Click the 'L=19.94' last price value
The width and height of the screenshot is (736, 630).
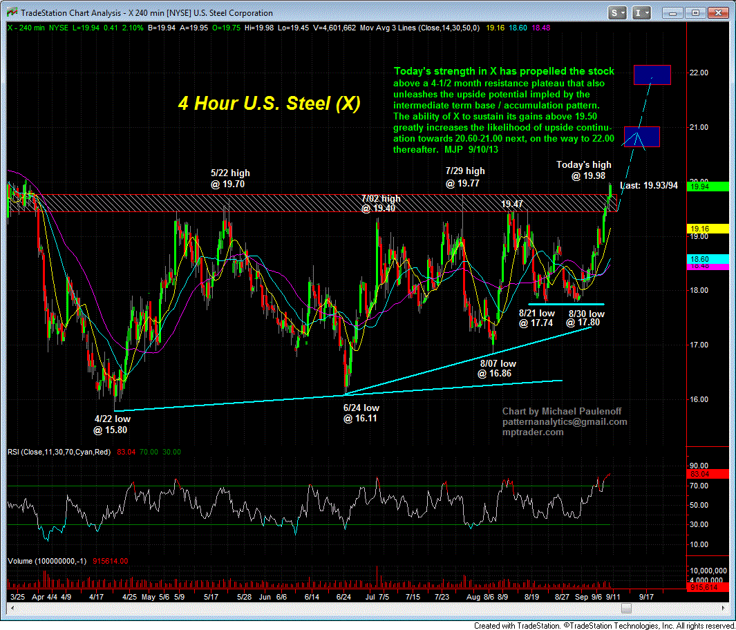pos(86,28)
